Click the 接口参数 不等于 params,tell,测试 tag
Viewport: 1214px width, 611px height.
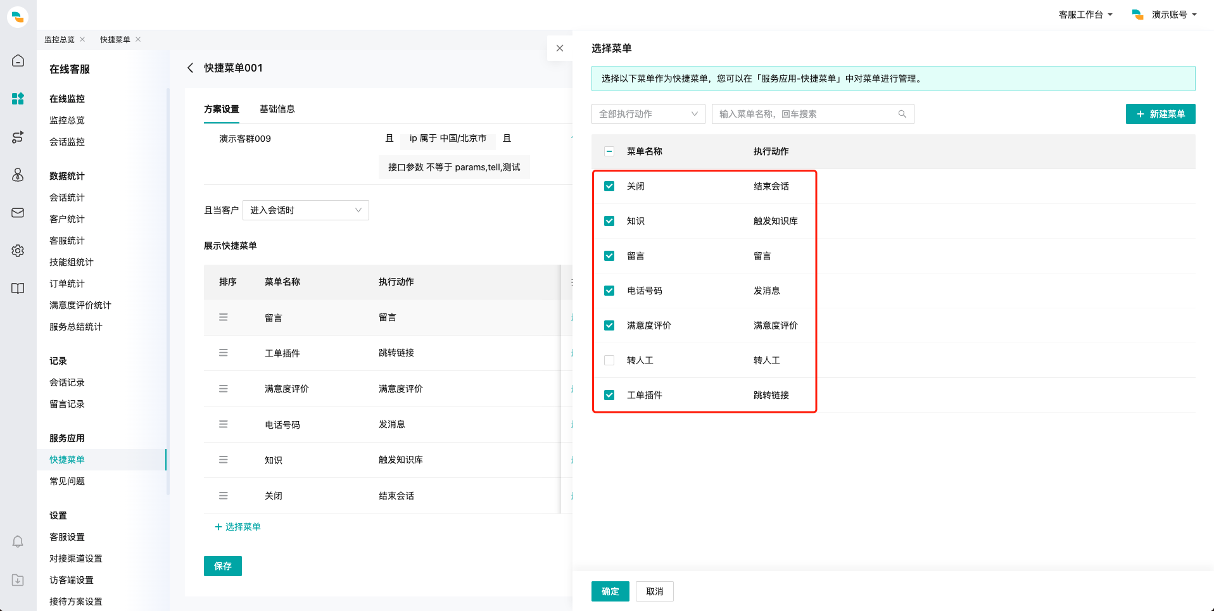[454, 167]
